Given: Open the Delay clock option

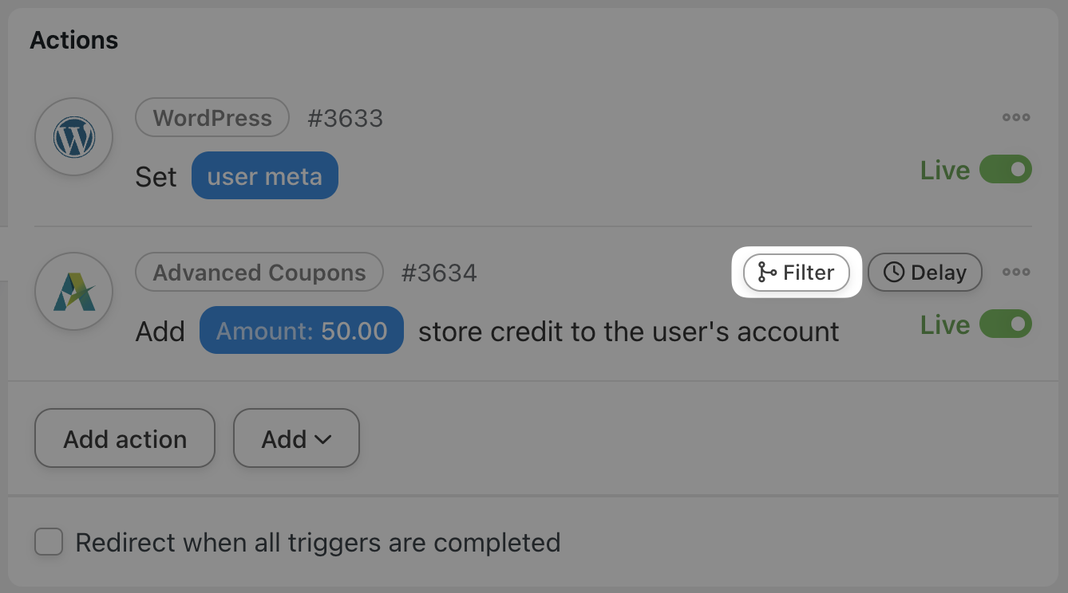Looking at the screenshot, I should [x=925, y=273].
